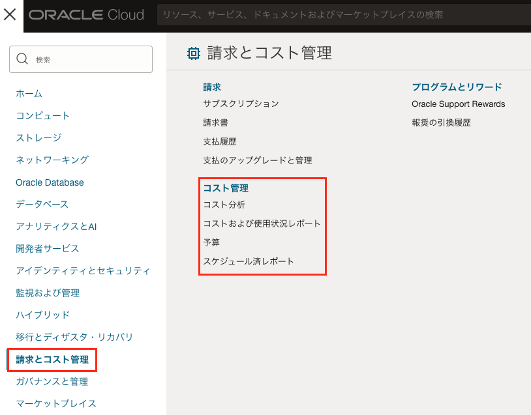Click the 請求とコスト管理 header chip icon
Viewport: 531px width, 415px height.
(x=194, y=53)
